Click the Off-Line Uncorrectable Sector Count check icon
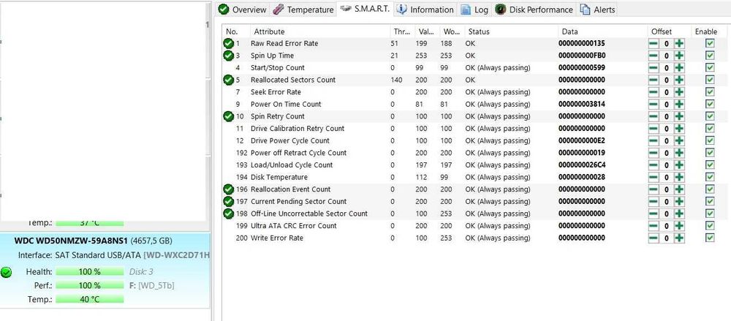 click(228, 214)
